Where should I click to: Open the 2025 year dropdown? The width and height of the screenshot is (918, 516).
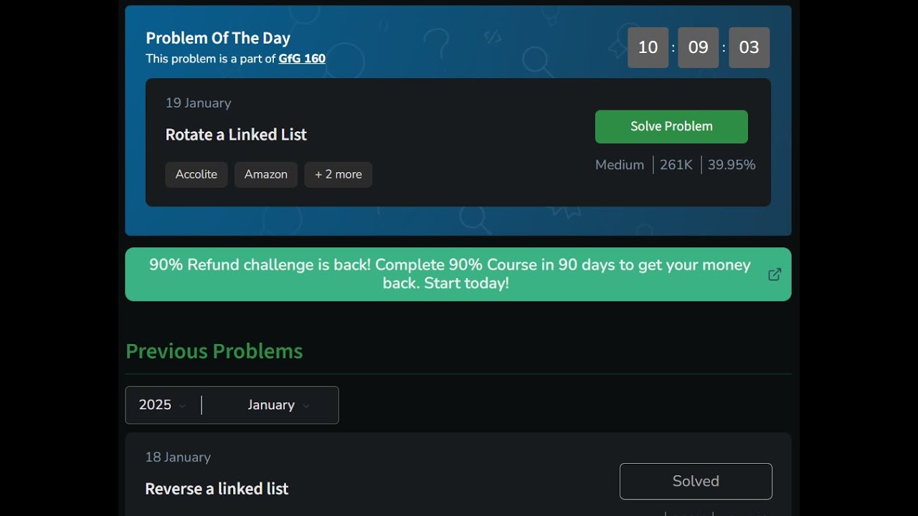[x=163, y=405]
